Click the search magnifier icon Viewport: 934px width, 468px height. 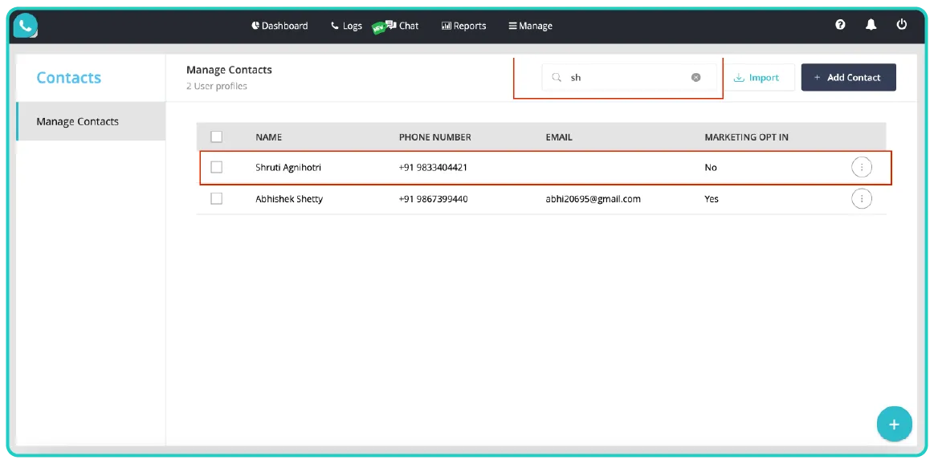(x=557, y=77)
